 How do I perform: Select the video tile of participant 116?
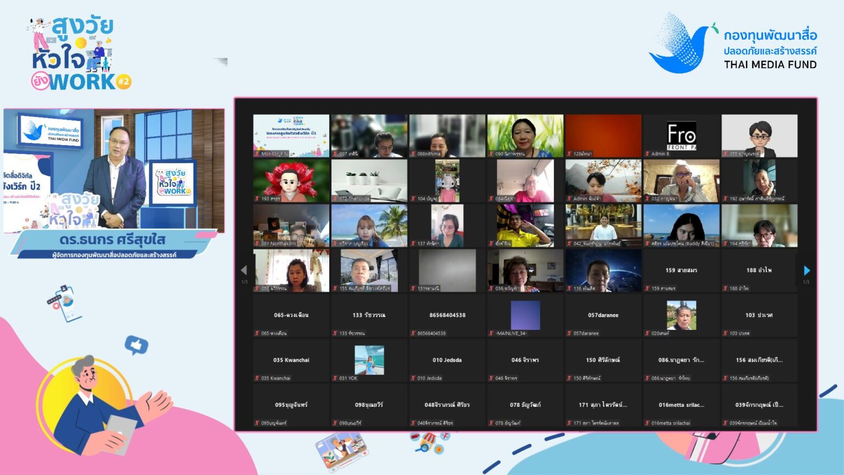point(603,270)
